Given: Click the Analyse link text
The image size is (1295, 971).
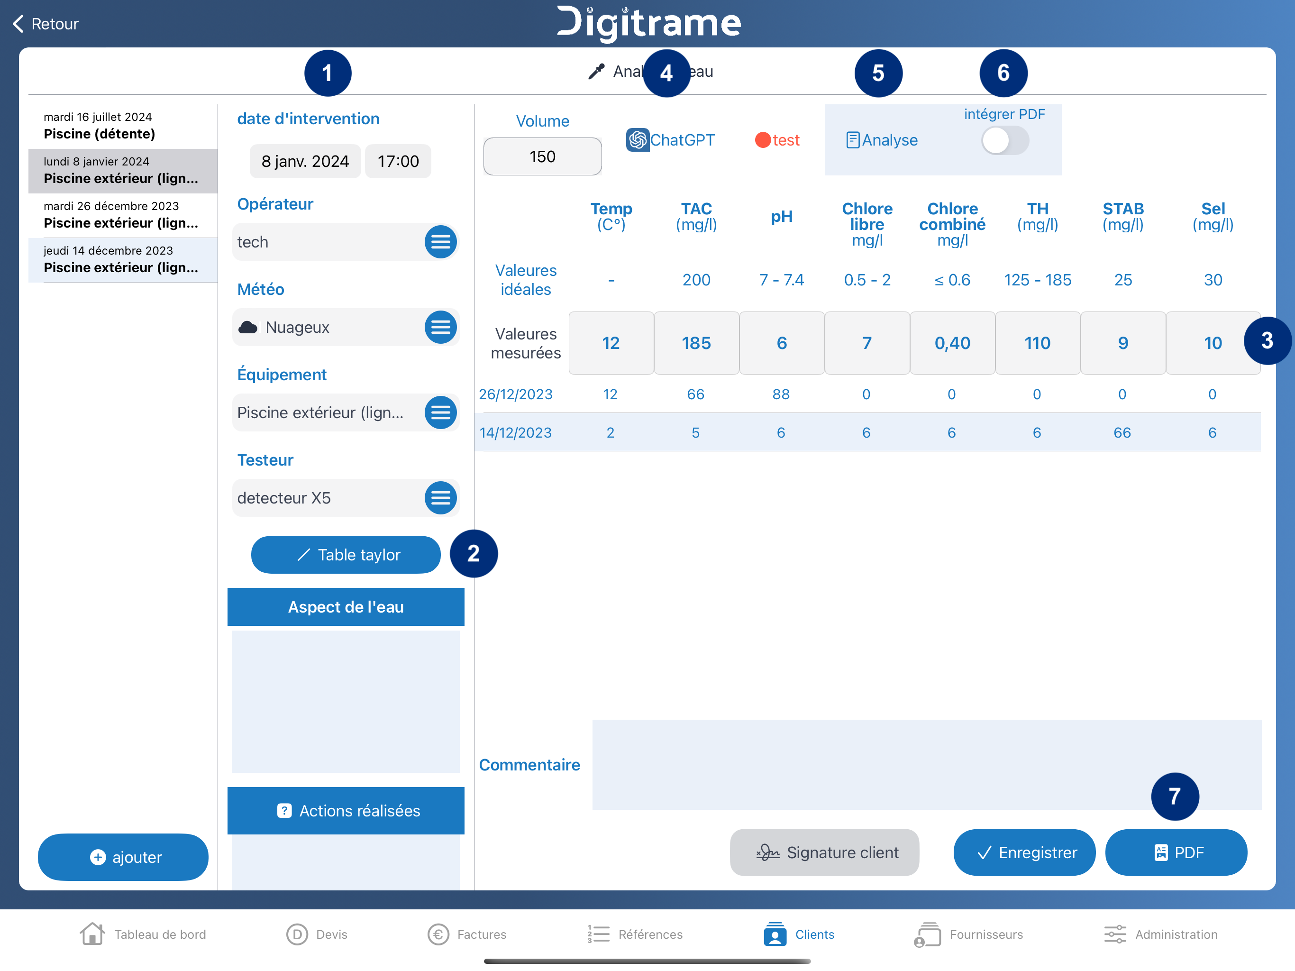Looking at the screenshot, I should [x=890, y=140].
